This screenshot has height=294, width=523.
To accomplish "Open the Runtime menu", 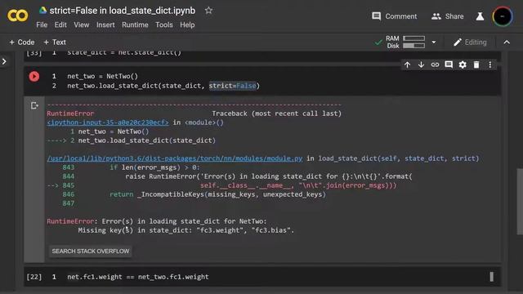I will 135,25.
